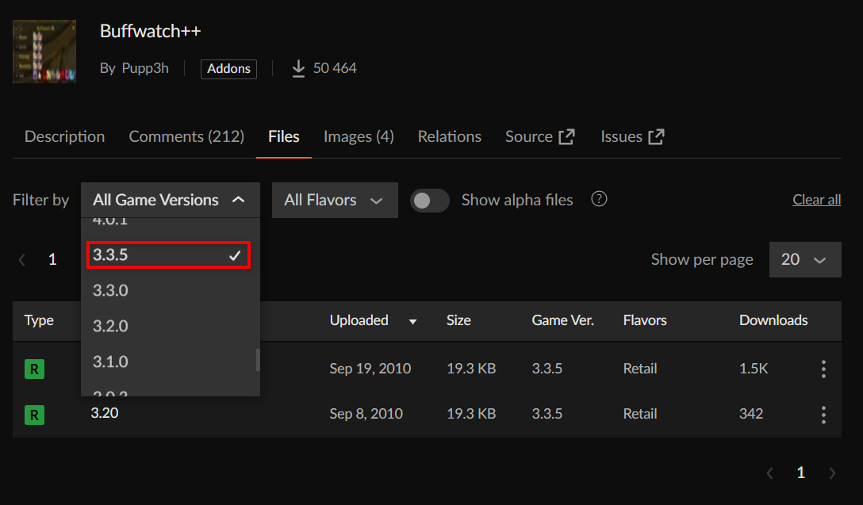Click the green R badge for file 3.20
The image size is (863, 505).
click(x=34, y=414)
